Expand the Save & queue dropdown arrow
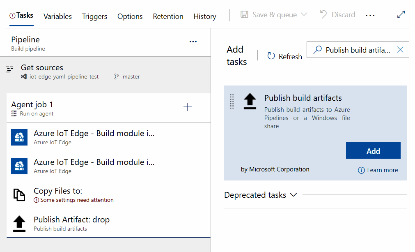 303,15
